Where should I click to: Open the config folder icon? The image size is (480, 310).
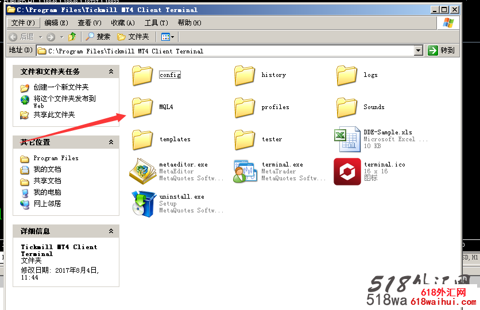(142, 75)
